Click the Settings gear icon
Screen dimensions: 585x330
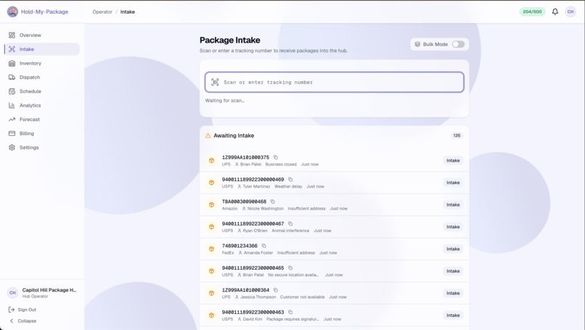12,147
